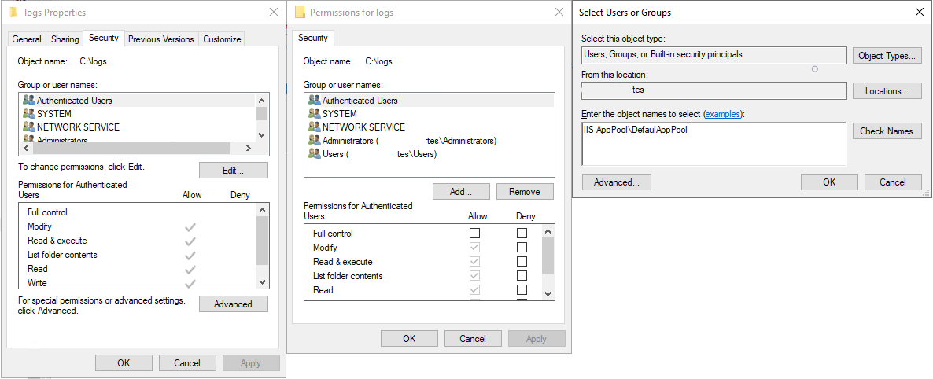933x379 pixels.
Task: Click Users group icon in Permissions for logs
Action: pyautogui.click(x=314, y=153)
